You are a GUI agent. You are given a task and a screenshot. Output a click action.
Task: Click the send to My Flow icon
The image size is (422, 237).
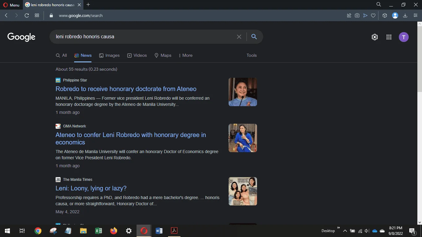click(365, 15)
